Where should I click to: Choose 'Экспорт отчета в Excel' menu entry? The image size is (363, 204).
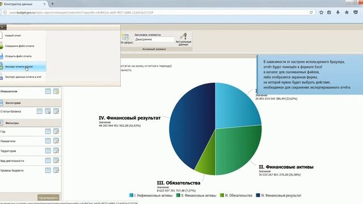(x=23, y=67)
